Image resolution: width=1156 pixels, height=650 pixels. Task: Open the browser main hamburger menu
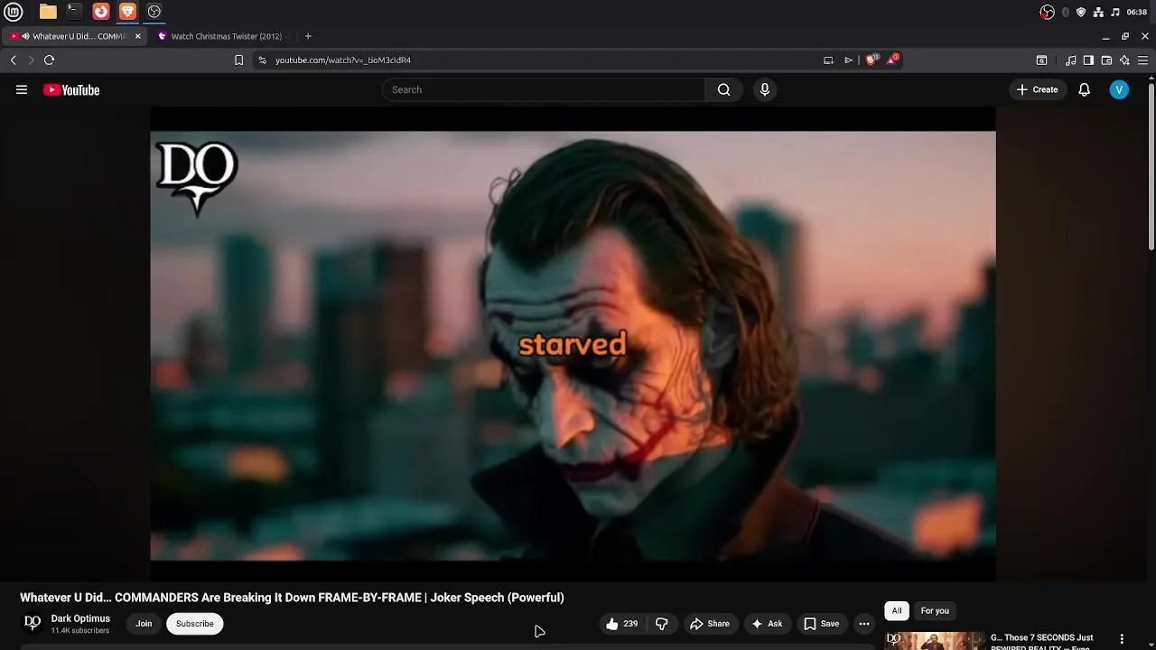click(1142, 60)
